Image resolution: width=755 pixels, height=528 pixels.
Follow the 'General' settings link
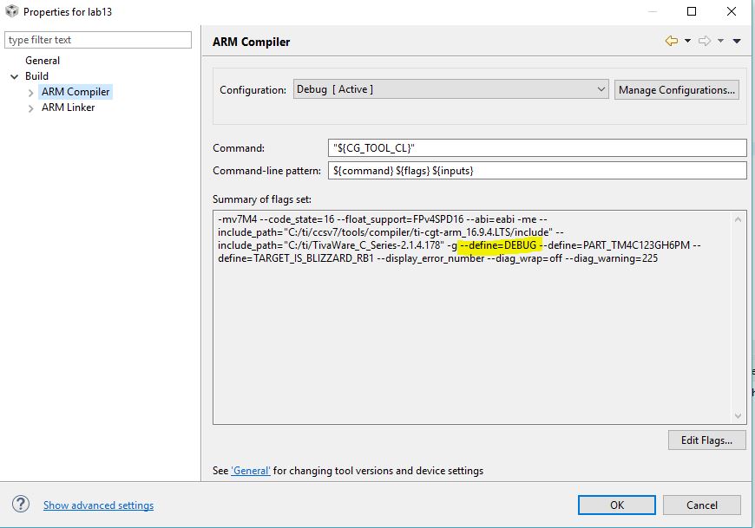[251, 471]
